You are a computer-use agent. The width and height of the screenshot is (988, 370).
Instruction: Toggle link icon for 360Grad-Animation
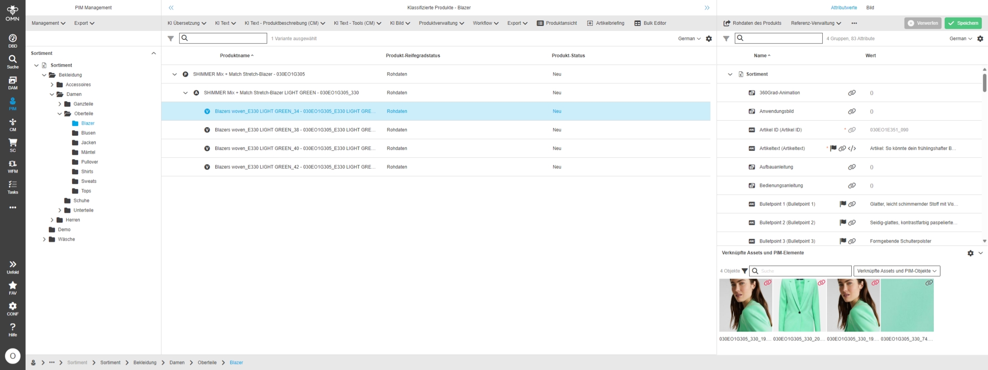click(x=852, y=93)
